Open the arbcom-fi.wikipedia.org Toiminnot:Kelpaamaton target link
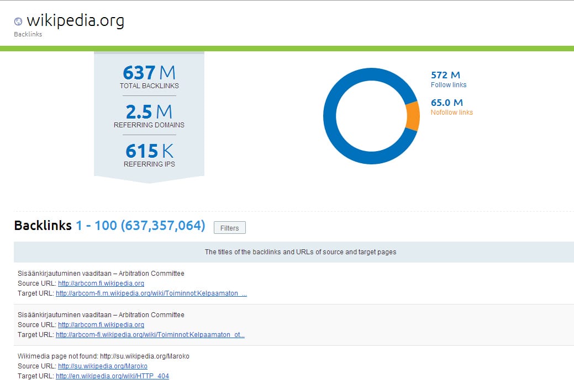This screenshot has height=385, width=574. coord(150,335)
